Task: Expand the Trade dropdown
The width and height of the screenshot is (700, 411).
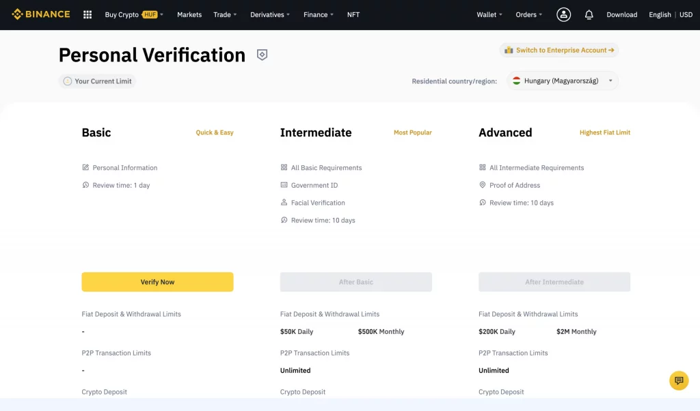Action: coord(225,14)
